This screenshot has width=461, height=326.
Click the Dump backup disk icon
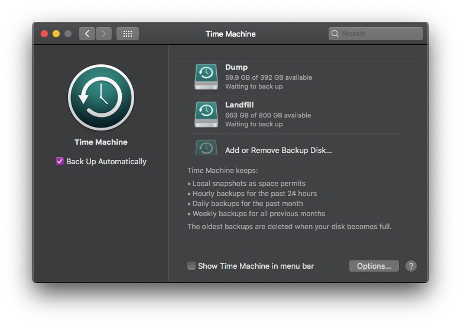pyautogui.click(x=206, y=77)
